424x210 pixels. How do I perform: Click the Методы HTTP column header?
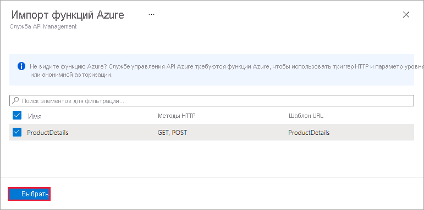tap(177, 116)
